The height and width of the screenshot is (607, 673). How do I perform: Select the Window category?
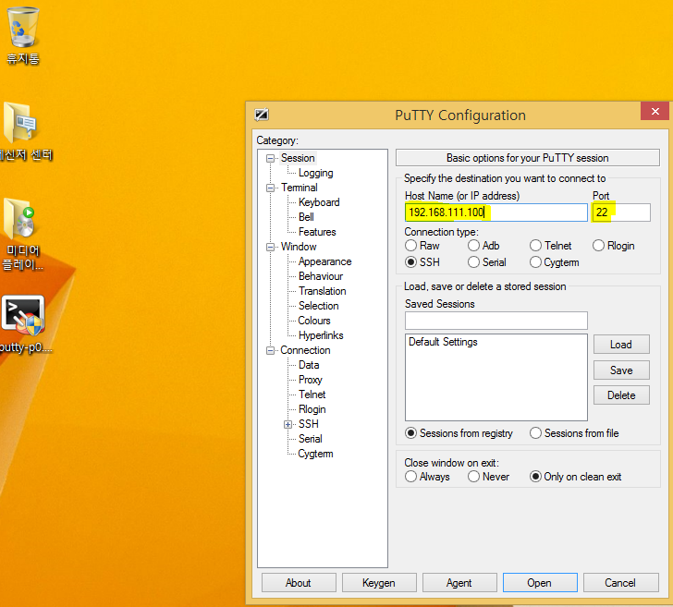pyautogui.click(x=299, y=247)
